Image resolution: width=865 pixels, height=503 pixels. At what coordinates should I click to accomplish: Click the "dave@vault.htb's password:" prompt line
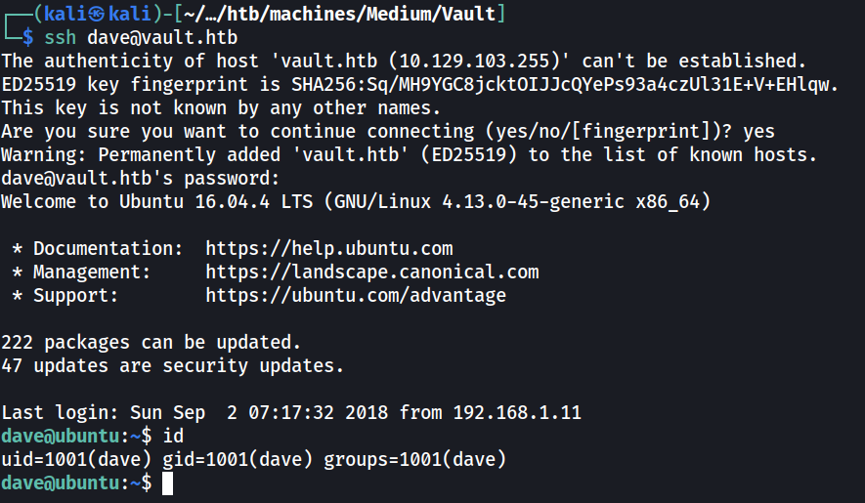click(x=141, y=178)
